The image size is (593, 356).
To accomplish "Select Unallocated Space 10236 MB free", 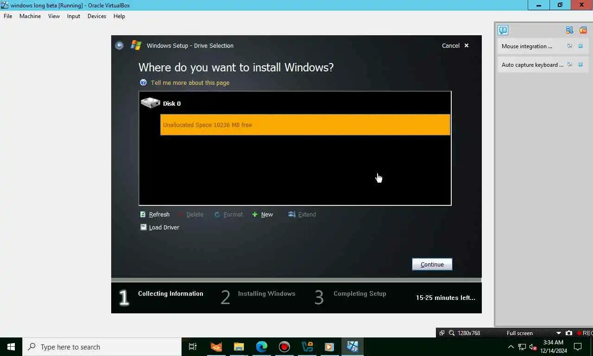I will (x=305, y=125).
